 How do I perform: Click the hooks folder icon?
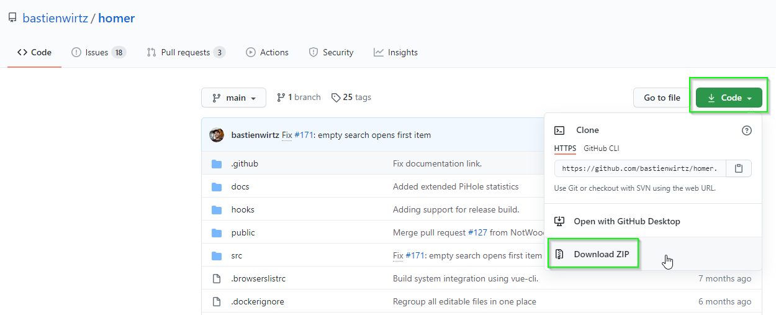pyautogui.click(x=217, y=210)
